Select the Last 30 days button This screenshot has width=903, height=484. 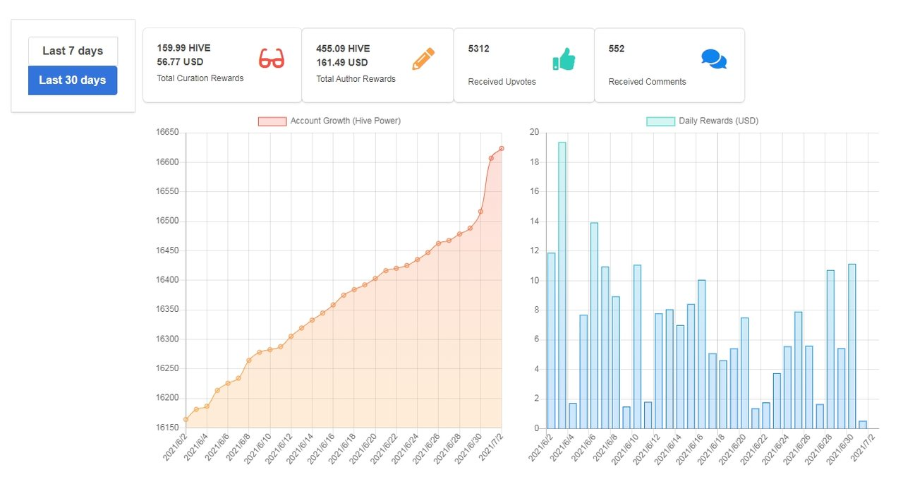pyautogui.click(x=73, y=80)
